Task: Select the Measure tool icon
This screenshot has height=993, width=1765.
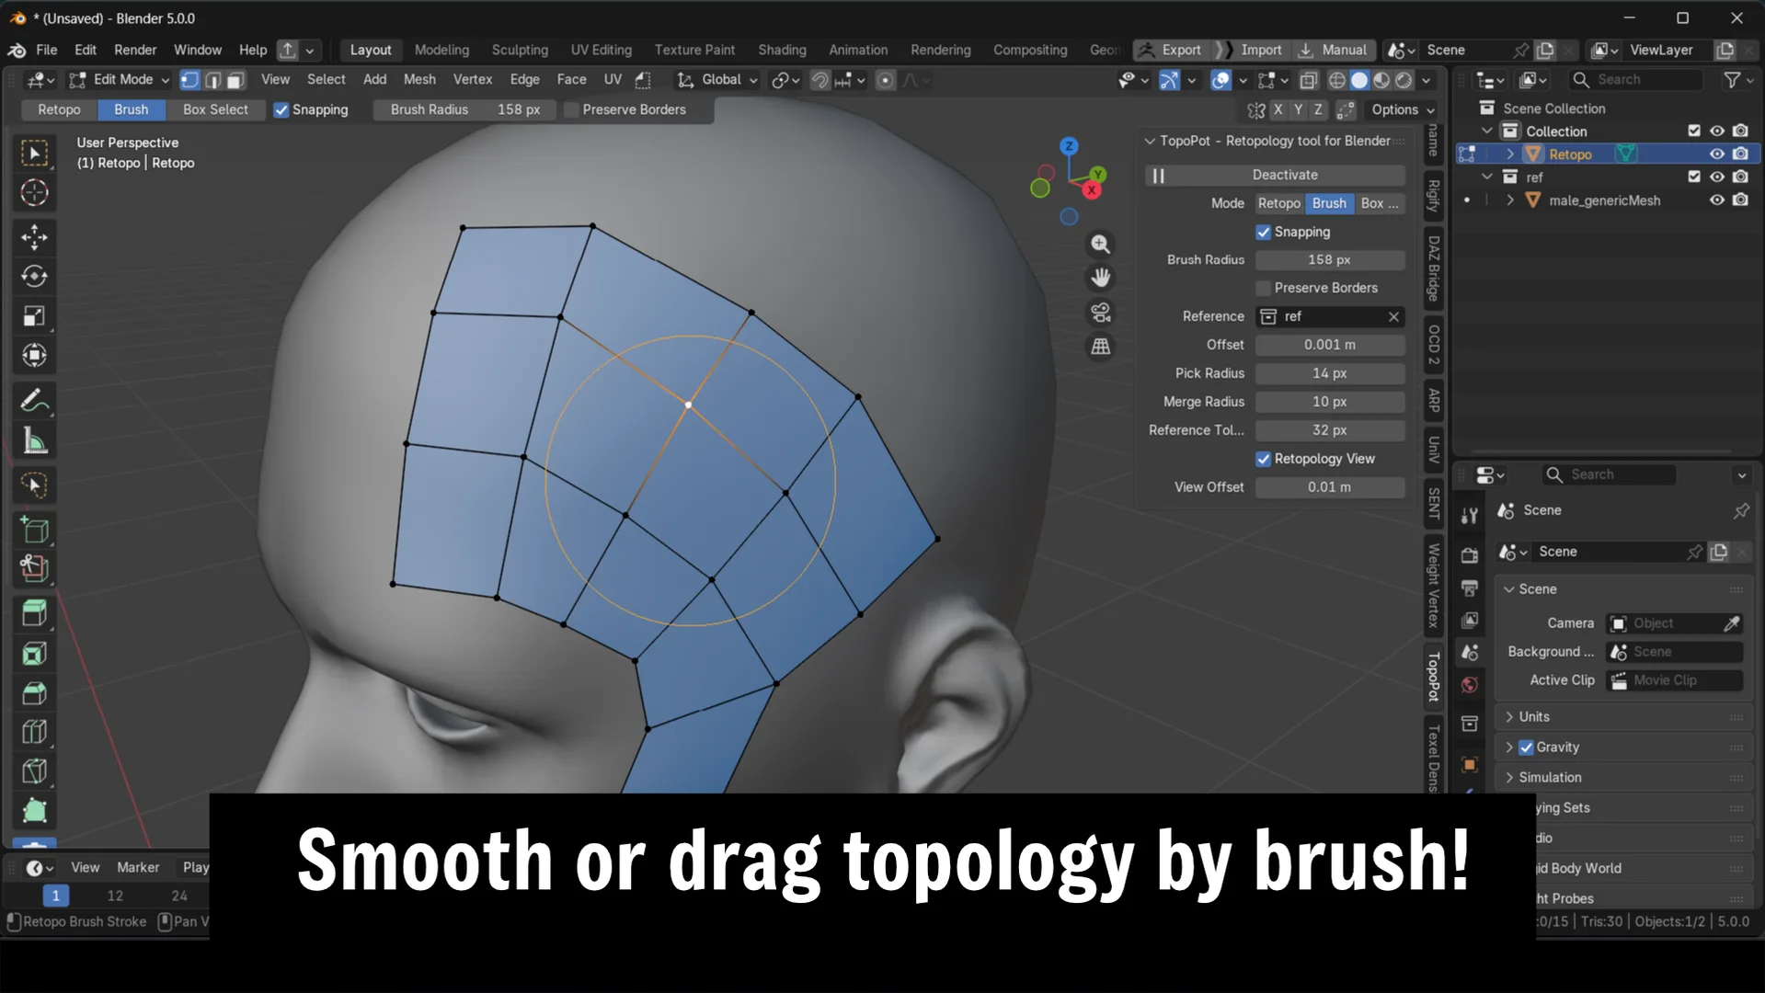Action: click(x=34, y=441)
